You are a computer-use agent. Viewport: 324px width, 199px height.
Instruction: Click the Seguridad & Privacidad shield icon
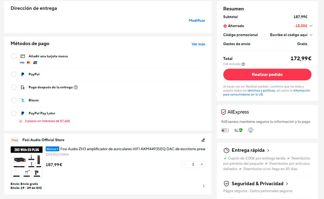(226, 183)
